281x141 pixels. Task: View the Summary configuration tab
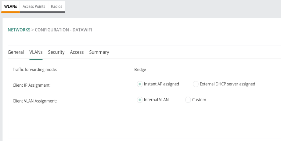click(x=99, y=52)
